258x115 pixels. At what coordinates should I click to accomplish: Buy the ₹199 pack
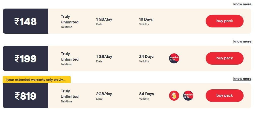[x=224, y=58]
